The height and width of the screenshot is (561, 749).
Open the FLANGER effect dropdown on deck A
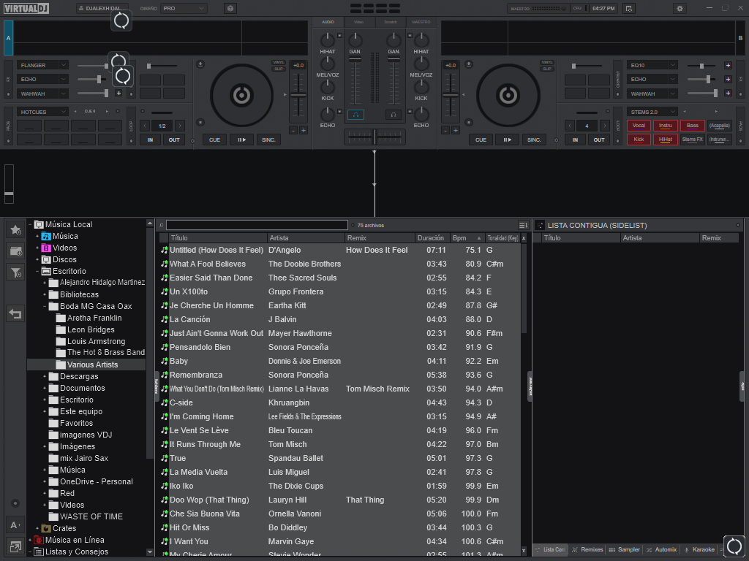(x=43, y=65)
